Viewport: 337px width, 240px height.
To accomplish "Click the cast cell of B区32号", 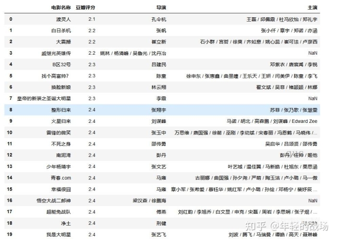I will 294,65.
